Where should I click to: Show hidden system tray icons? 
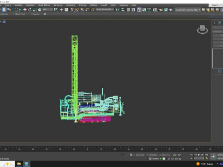click(x=217, y=164)
